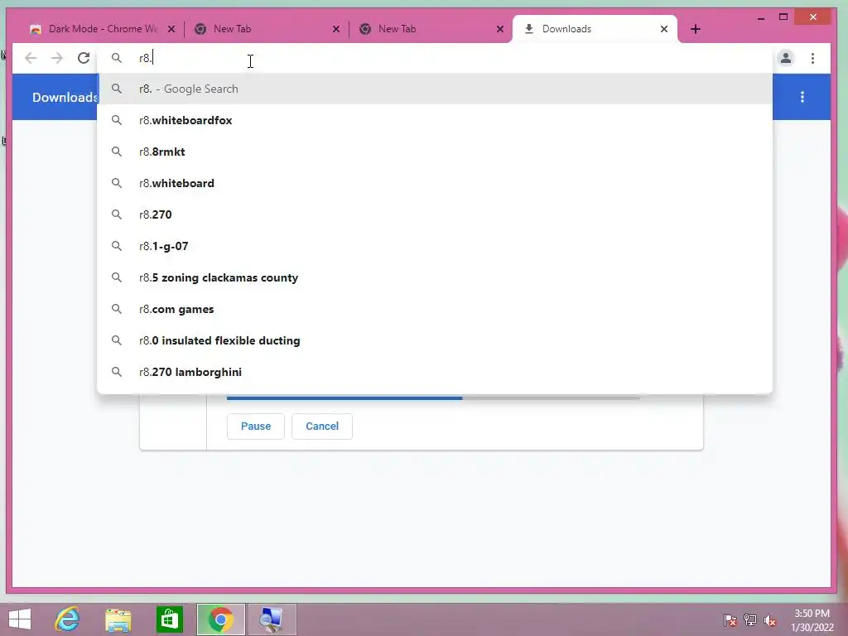Choose the r8.com games suggestion
This screenshot has width=848, height=636.
[x=434, y=309]
